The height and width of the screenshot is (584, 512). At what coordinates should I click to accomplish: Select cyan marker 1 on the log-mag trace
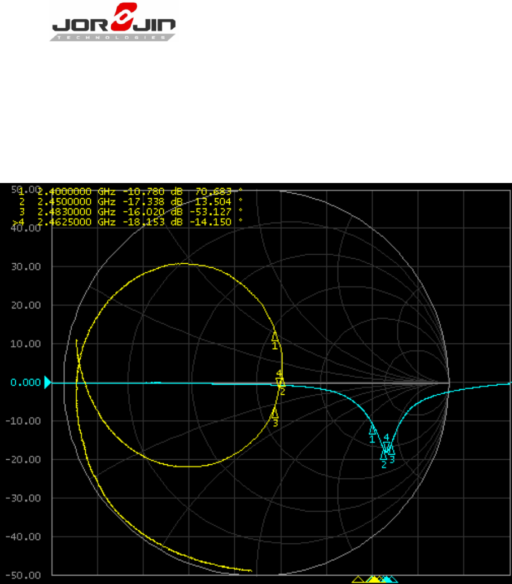point(373,430)
